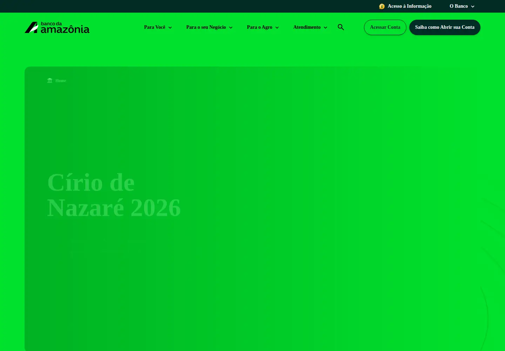
Task: Expand the Para o seu Negócio chevron
Action: pyautogui.click(x=231, y=27)
